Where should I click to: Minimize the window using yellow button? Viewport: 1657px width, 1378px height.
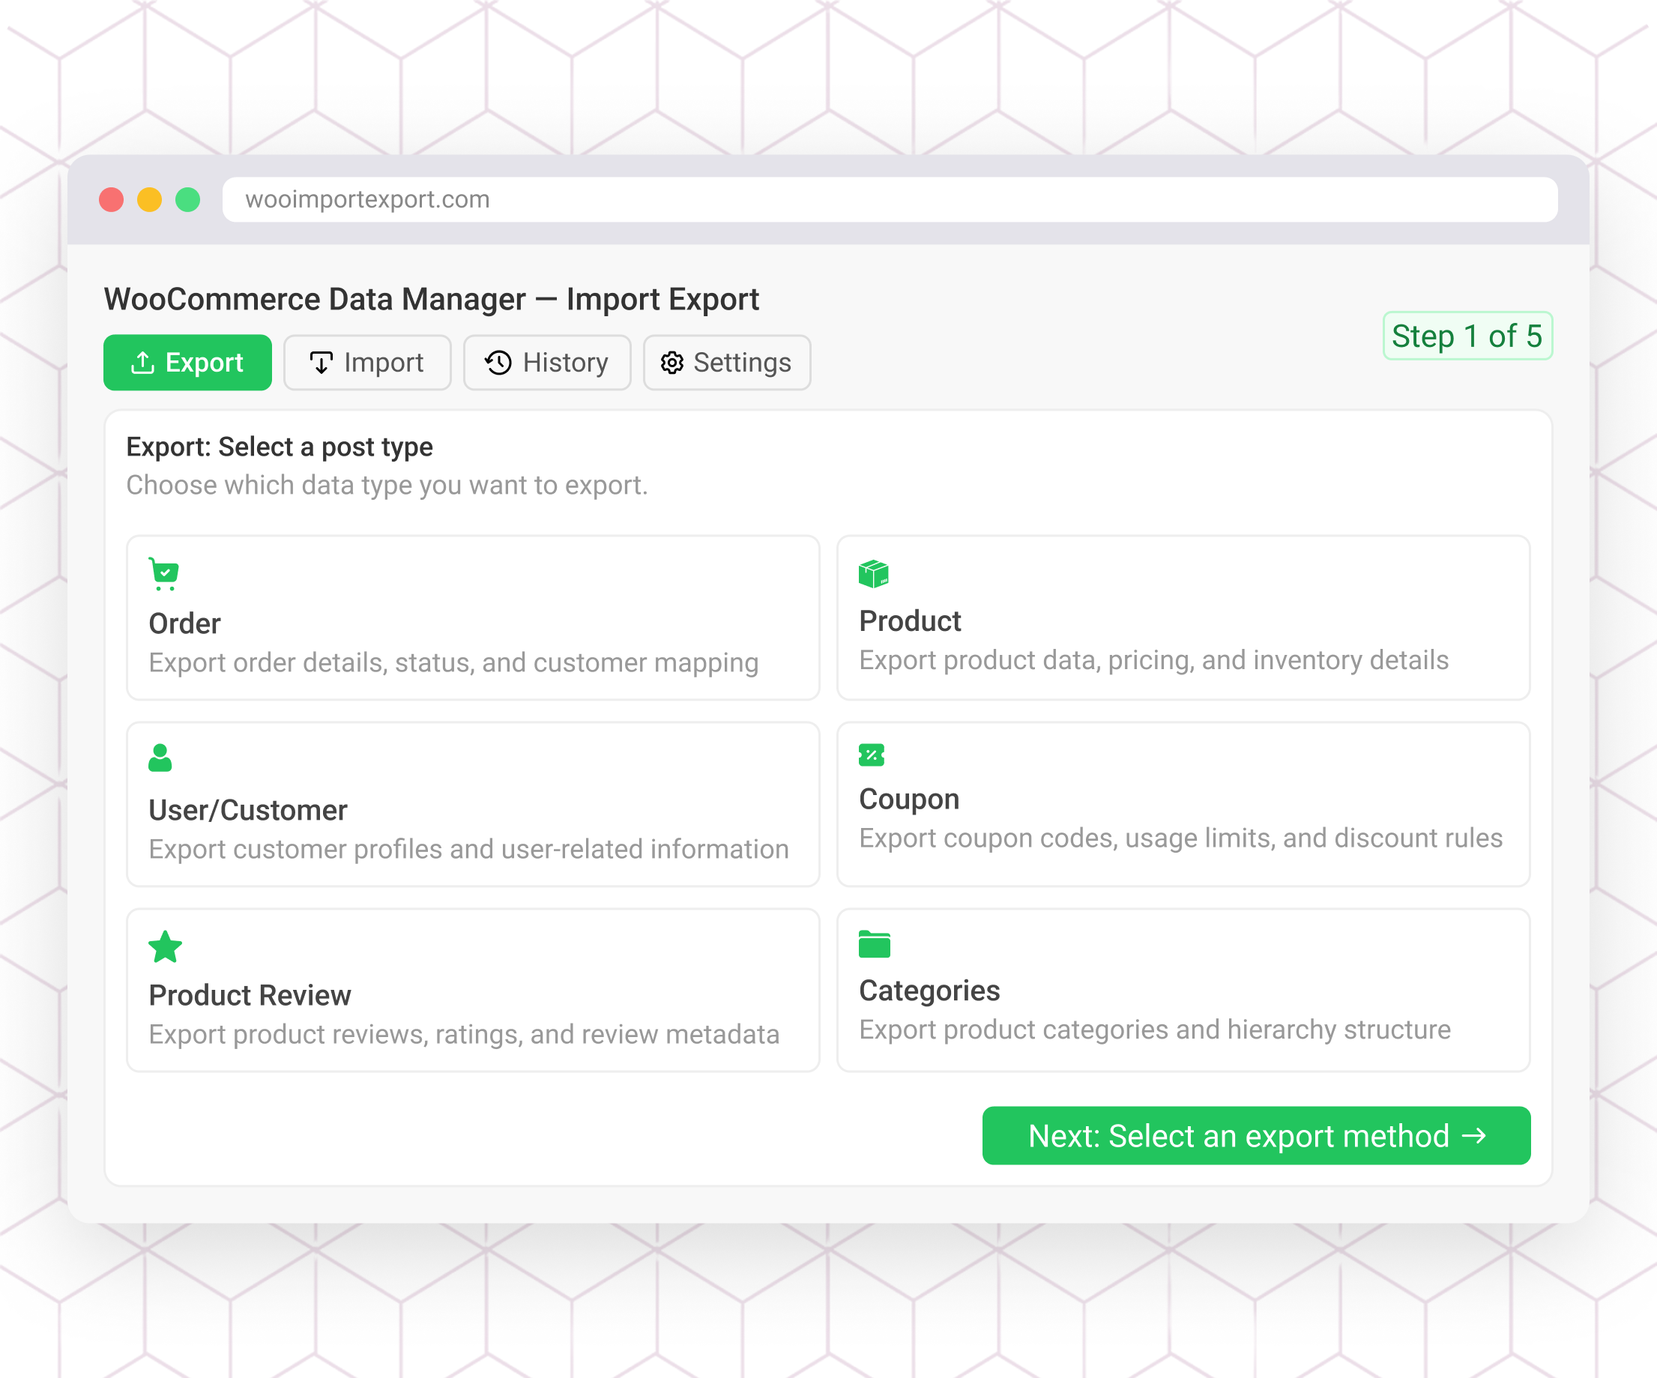[149, 199]
